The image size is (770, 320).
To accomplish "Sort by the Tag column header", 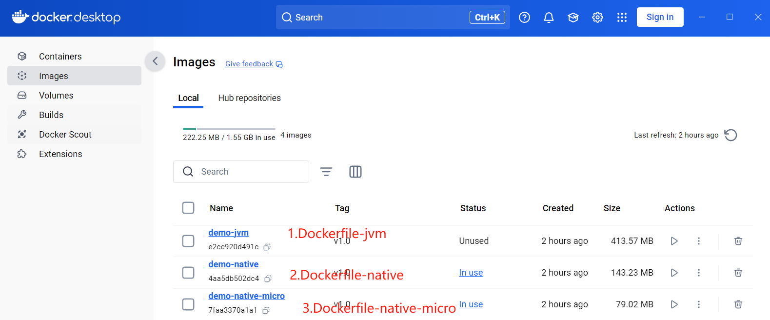I will (x=342, y=208).
